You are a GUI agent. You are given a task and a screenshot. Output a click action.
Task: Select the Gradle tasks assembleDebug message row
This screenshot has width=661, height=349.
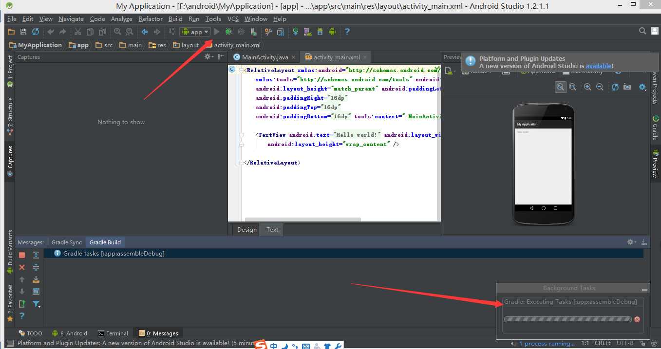(x=343, y=254)
